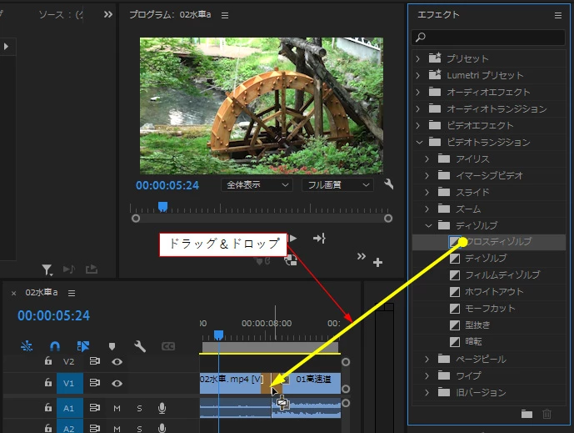Close the 02水車a sequence tab
574x433 pixels.
[13, 294]
